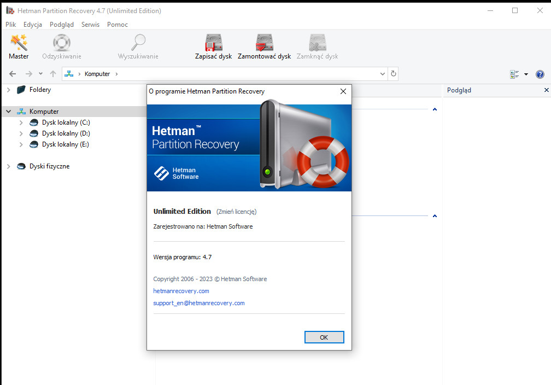This screenshot has width=551, height=385.
Task: Expand Dyski fizyczne tree node
Action: click(x=8, y=166)
